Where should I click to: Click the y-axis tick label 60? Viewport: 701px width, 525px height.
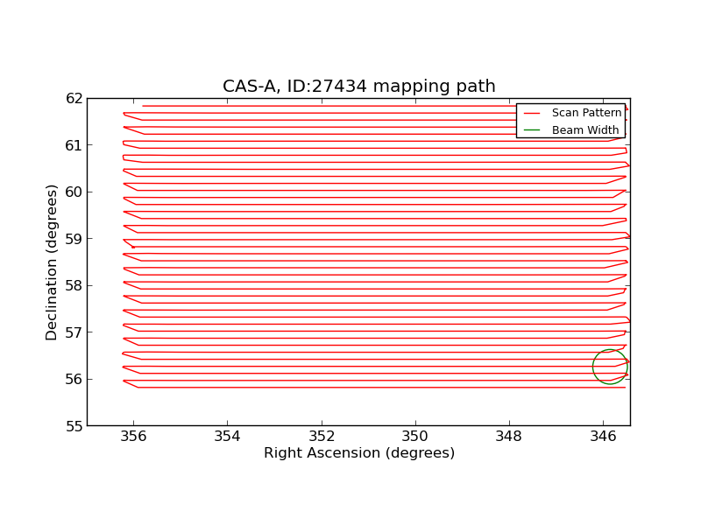point(74,192)
